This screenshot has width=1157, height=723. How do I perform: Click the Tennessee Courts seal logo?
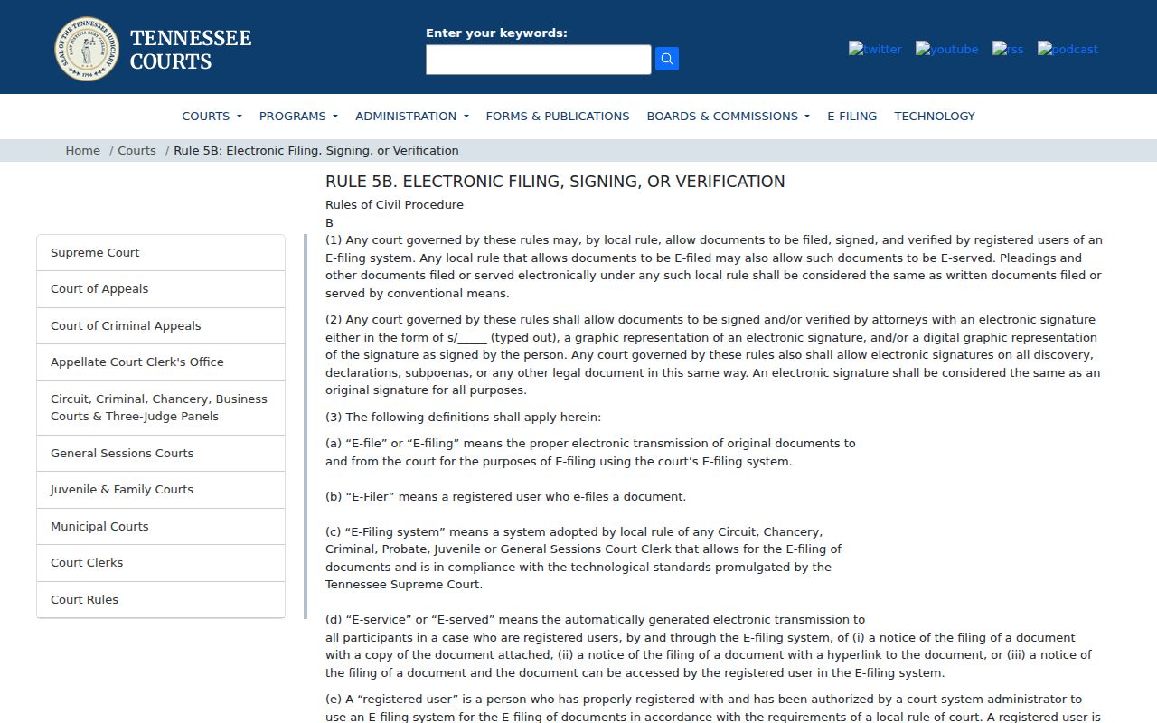(x=87, y=49)
